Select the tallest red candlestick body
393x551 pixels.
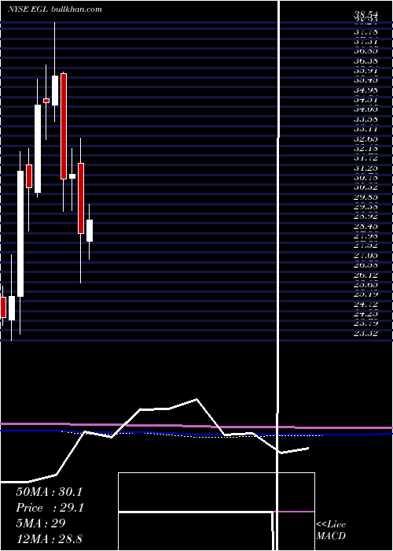(64, 127)
